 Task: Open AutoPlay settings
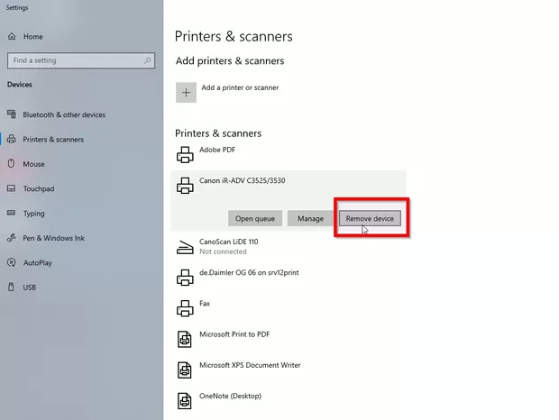(x=38, y=263)
